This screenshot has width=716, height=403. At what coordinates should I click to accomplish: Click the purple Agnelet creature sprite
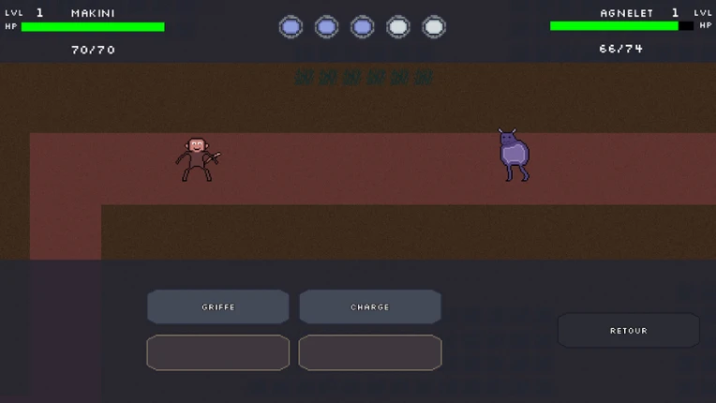(x=515, y=156)
